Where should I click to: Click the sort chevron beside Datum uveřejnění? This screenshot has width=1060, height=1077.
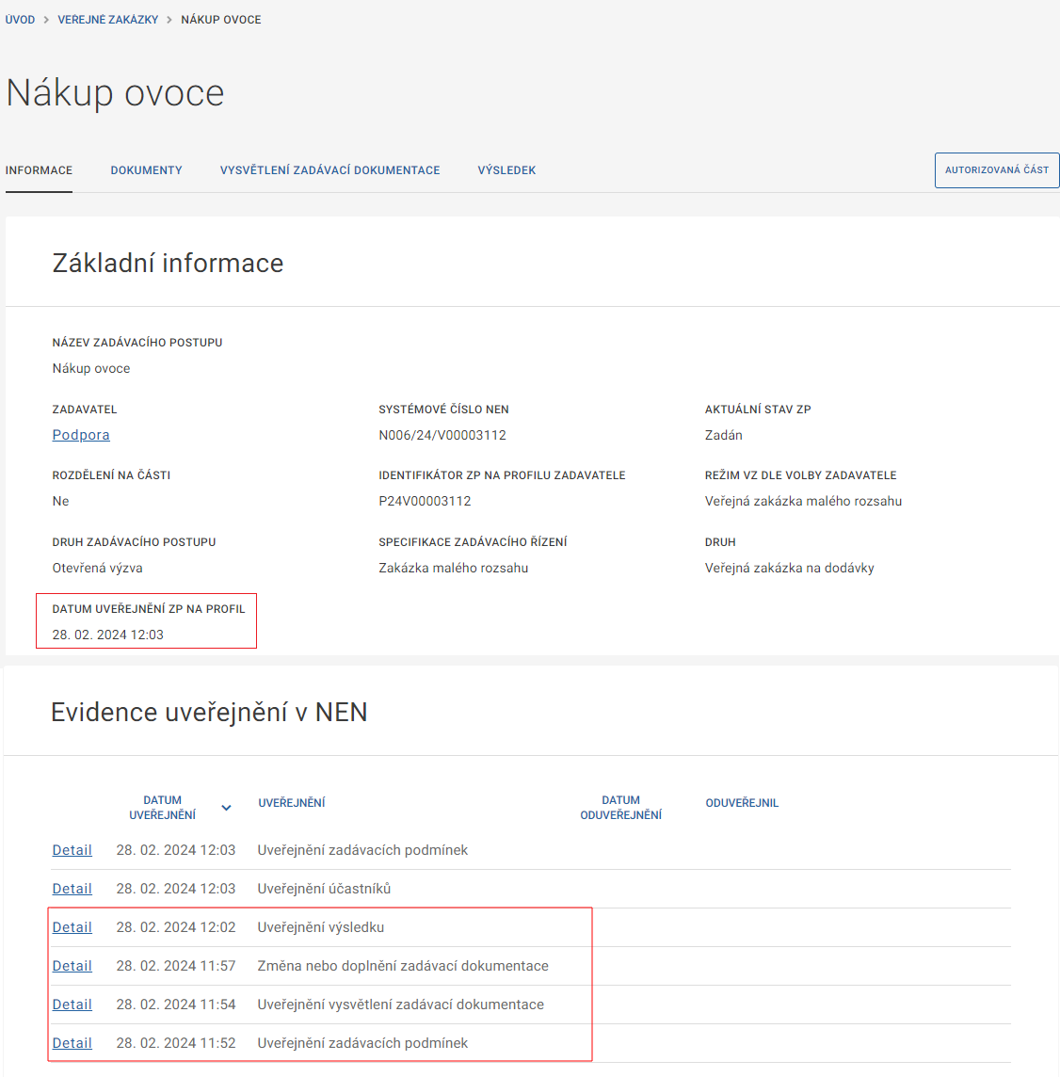tap(226, 808)
